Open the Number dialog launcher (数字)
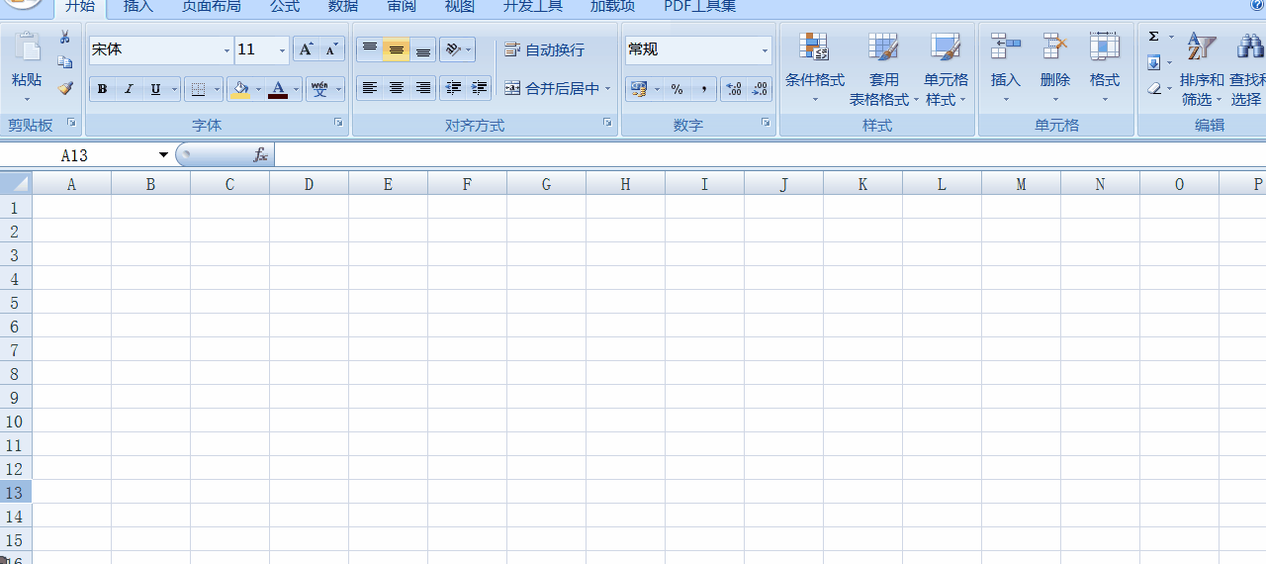1266x564 pixels. [766, 123]
